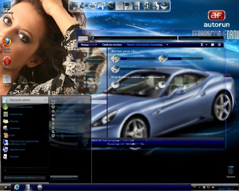
Task: Collapse the Устройства со съемными носителями group
Action: 109,77
